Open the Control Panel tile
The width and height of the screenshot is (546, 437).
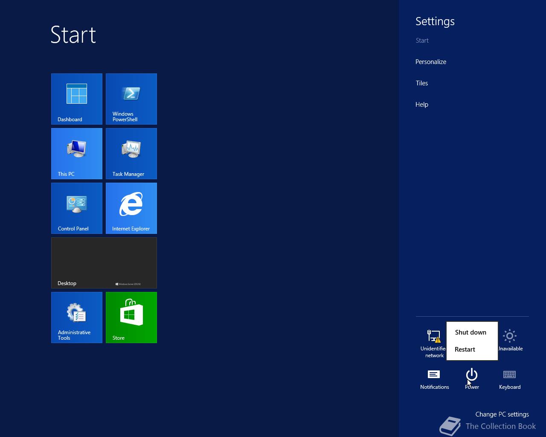coord(77,208)
